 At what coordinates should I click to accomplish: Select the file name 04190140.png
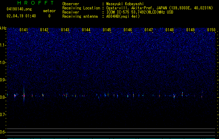click(19, 9)
